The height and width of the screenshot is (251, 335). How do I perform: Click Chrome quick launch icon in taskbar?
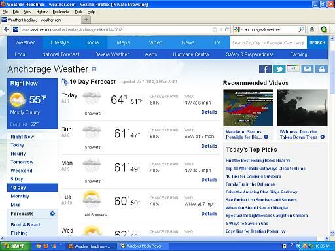tap(39, 246)
